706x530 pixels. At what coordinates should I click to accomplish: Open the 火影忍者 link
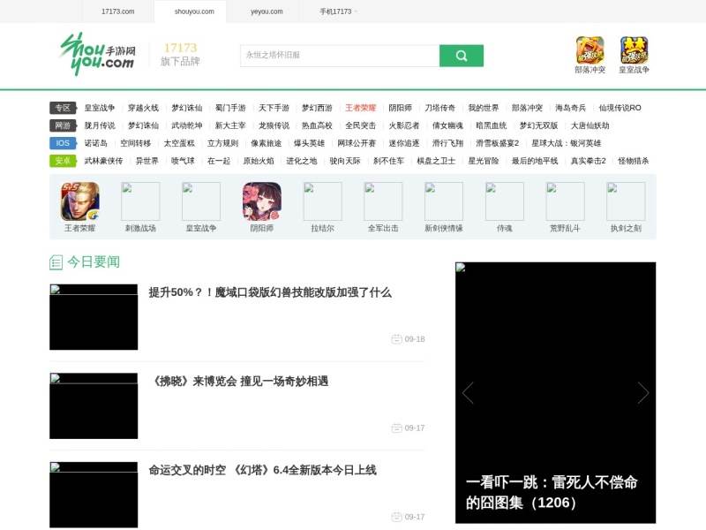pyautogui.click(x=404, y=125)
